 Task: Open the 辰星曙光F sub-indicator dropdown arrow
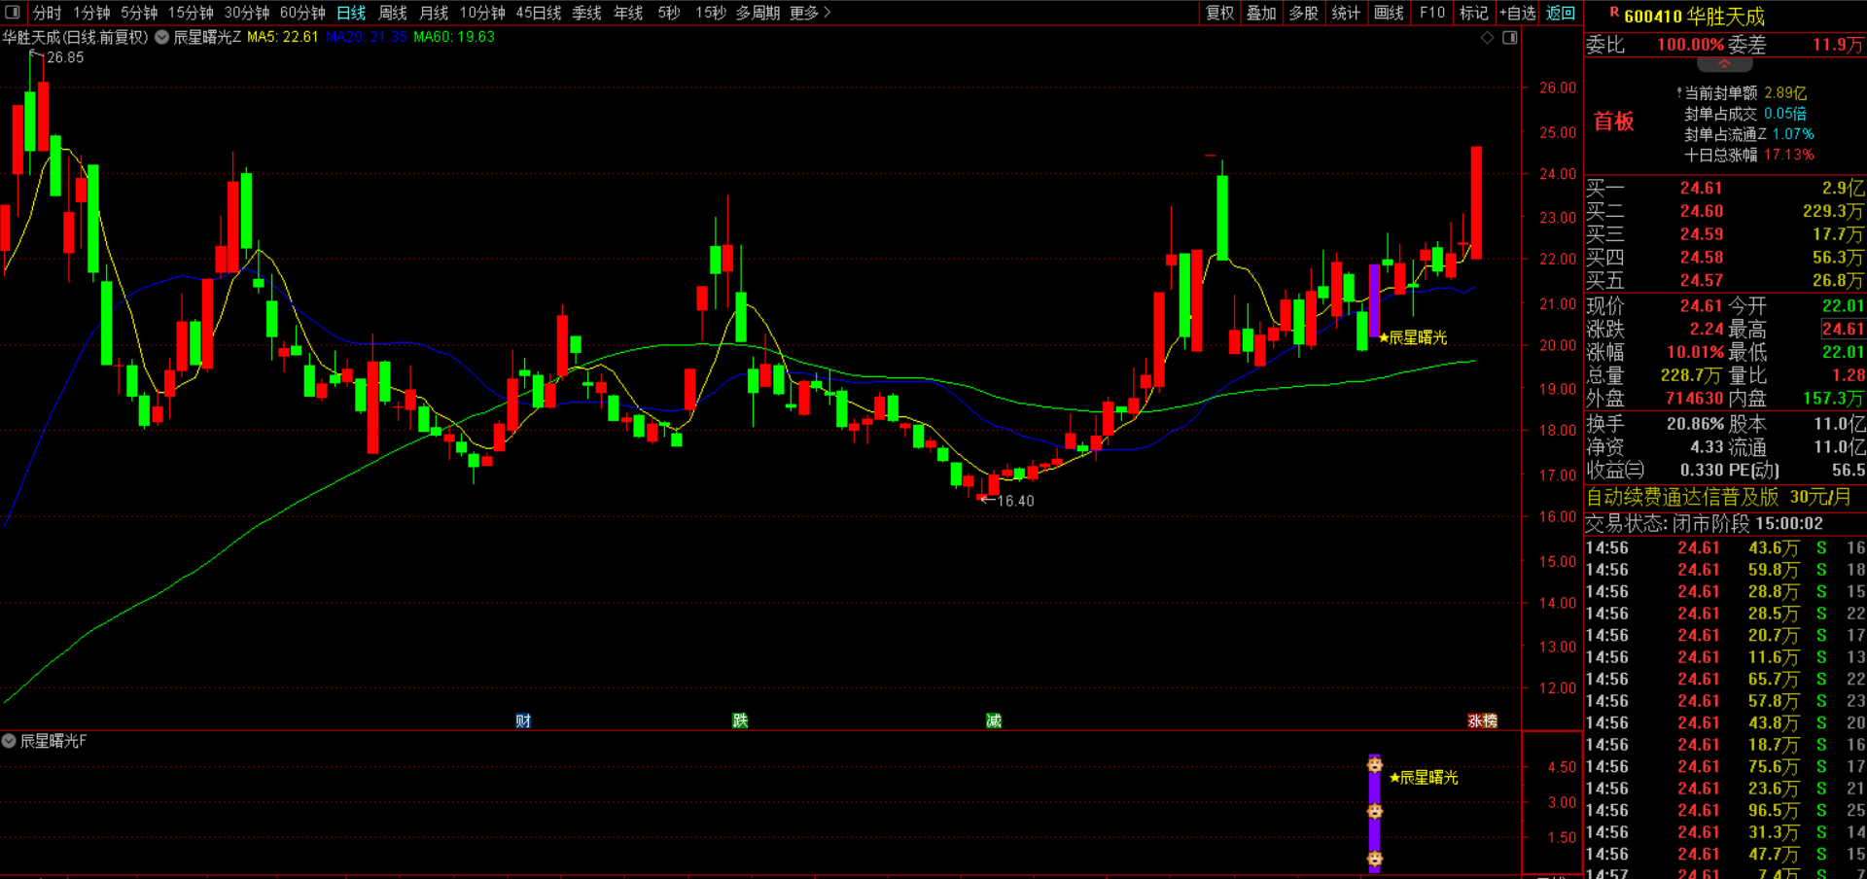click(9, 741)
